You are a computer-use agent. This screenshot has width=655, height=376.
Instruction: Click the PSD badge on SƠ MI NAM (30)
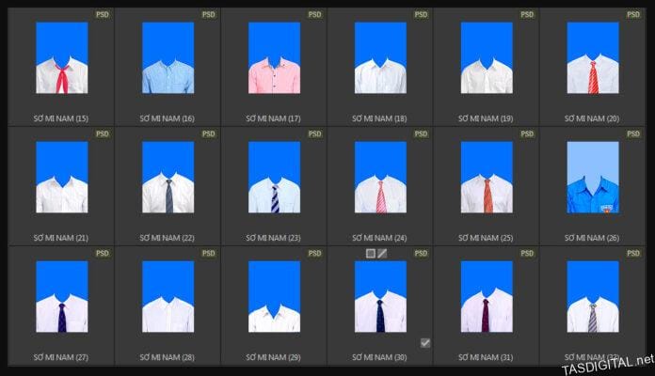click(421, 253)
